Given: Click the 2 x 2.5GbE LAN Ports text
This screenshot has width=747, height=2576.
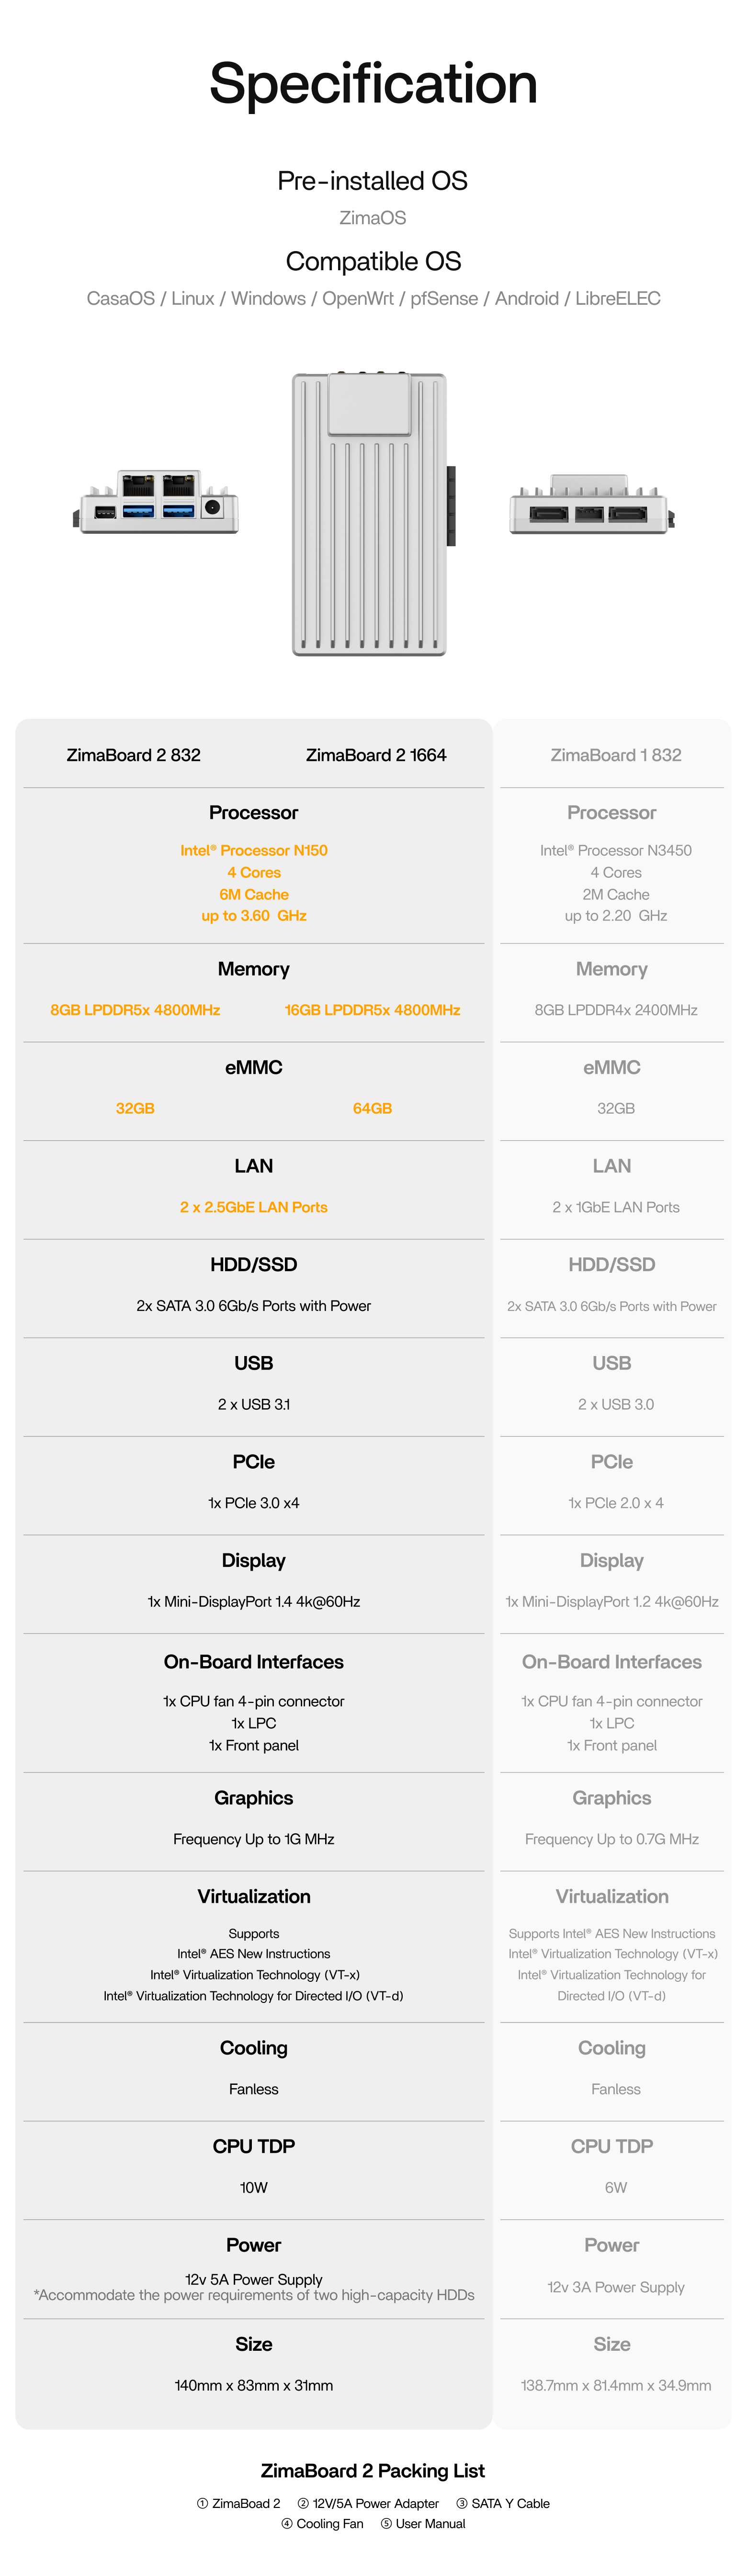Looking at the screenshot, I should click(254, 1207).
